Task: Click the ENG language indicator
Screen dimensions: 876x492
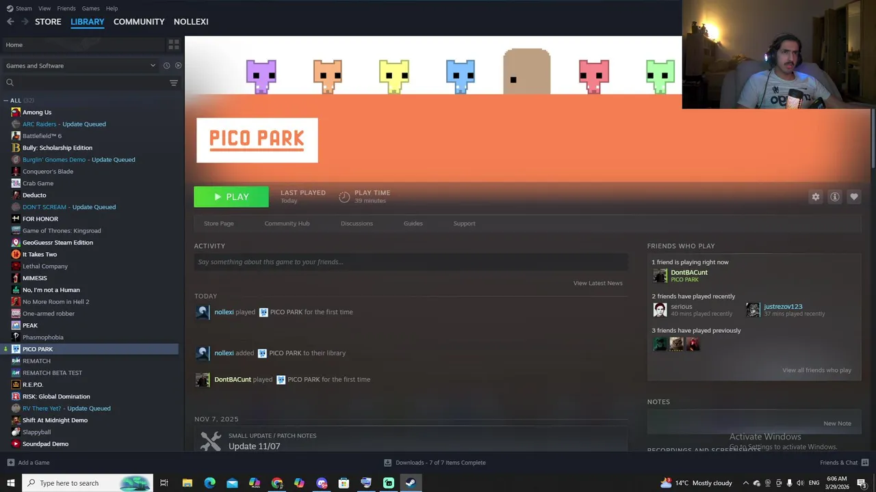Action: (814, 483)
